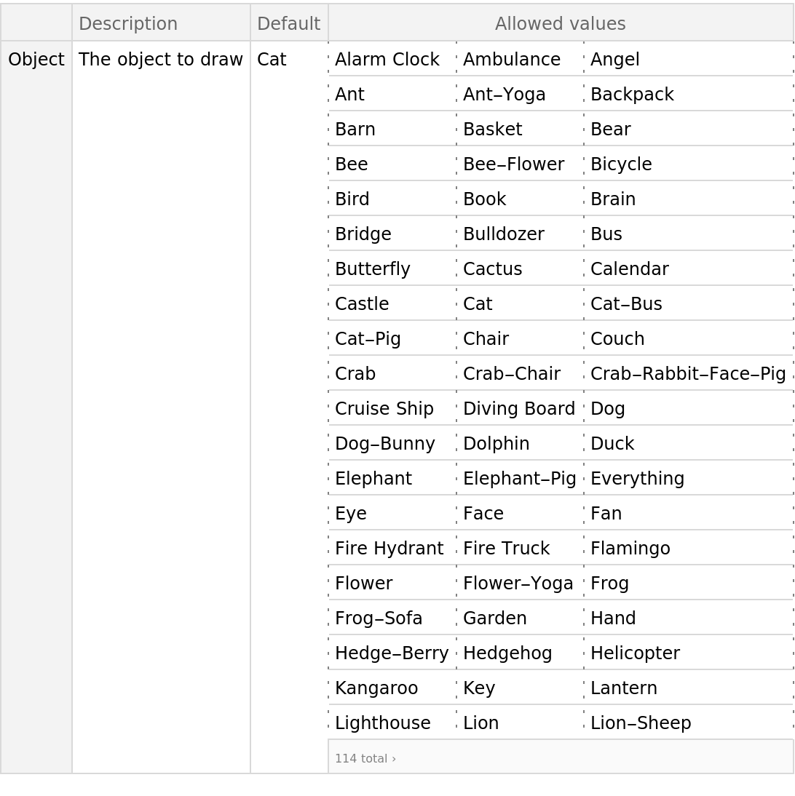Select the Elephant–Pig value
This screenshot has height=796, width=795.
click(519, 478)
